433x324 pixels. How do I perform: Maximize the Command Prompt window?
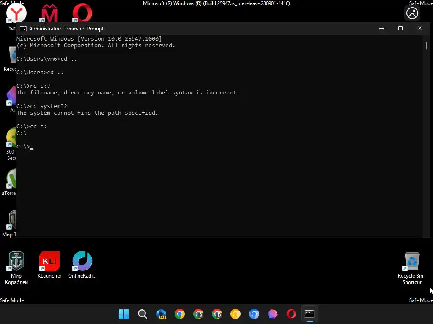(400, 28)
